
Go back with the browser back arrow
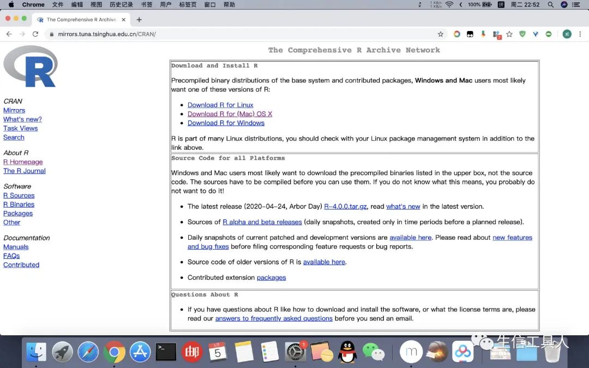tap(9, 34)
